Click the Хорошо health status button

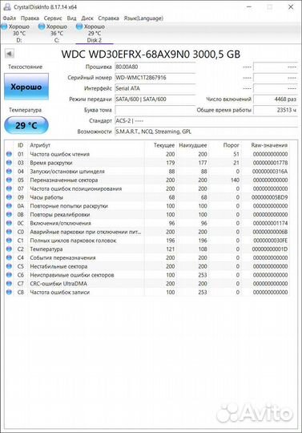26,87
